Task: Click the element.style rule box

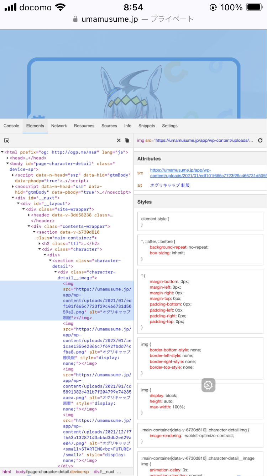Action: point(200,221)
